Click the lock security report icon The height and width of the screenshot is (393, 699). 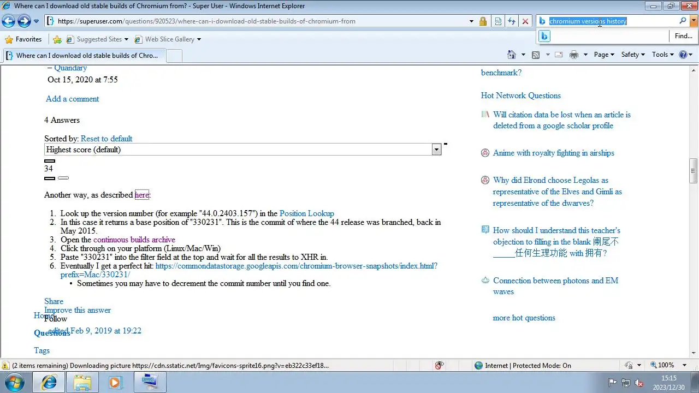coord(483,21)
